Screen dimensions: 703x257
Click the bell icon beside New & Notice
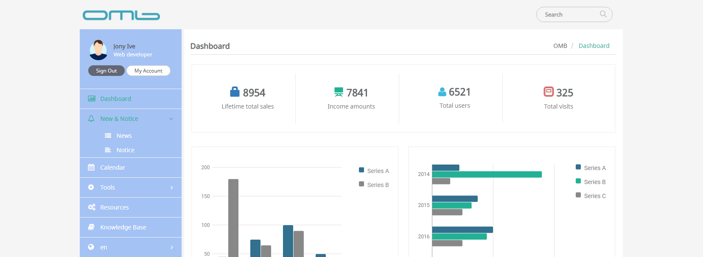[91, 119]
